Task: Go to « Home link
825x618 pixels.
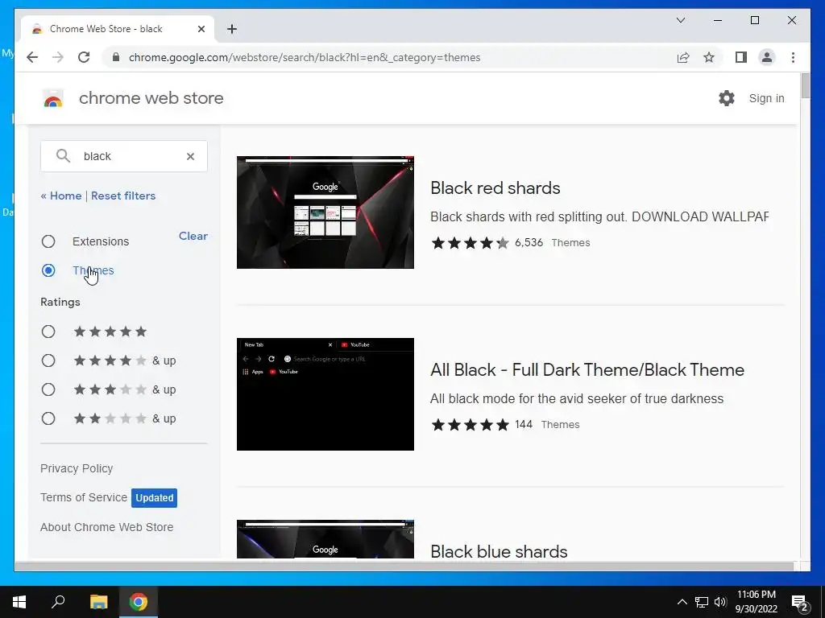Action: 61,196
